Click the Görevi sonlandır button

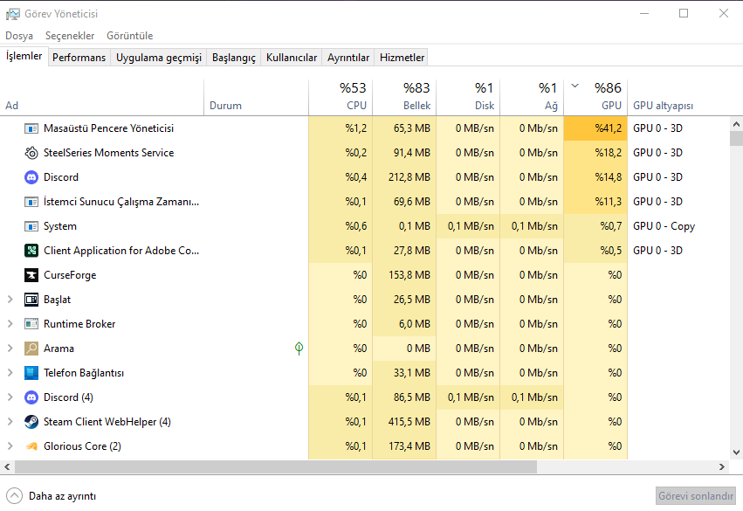tap(696, 496)
